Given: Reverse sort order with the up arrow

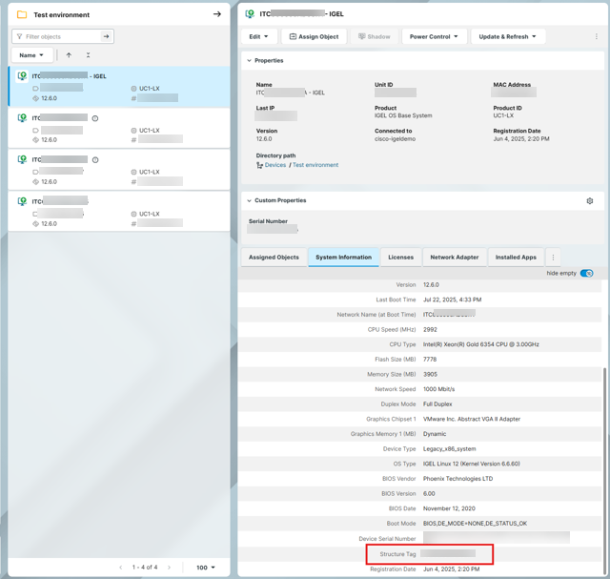Looking at the screenshot, I should tap(69, 55).
